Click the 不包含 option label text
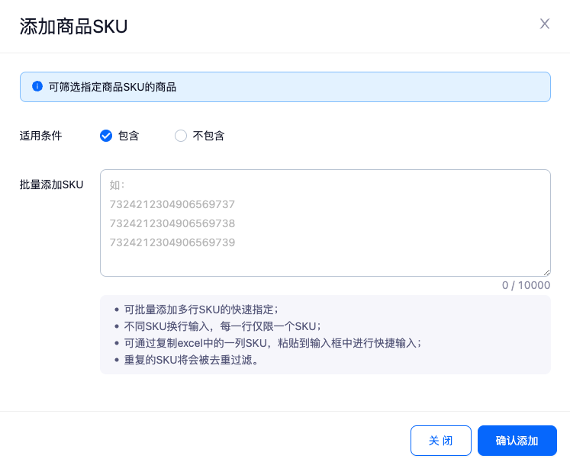570x465 pixels. pyautogui.click(x=208, y=136)
